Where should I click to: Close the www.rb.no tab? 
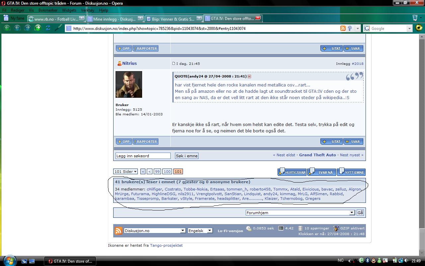click(x=82, y=18)
